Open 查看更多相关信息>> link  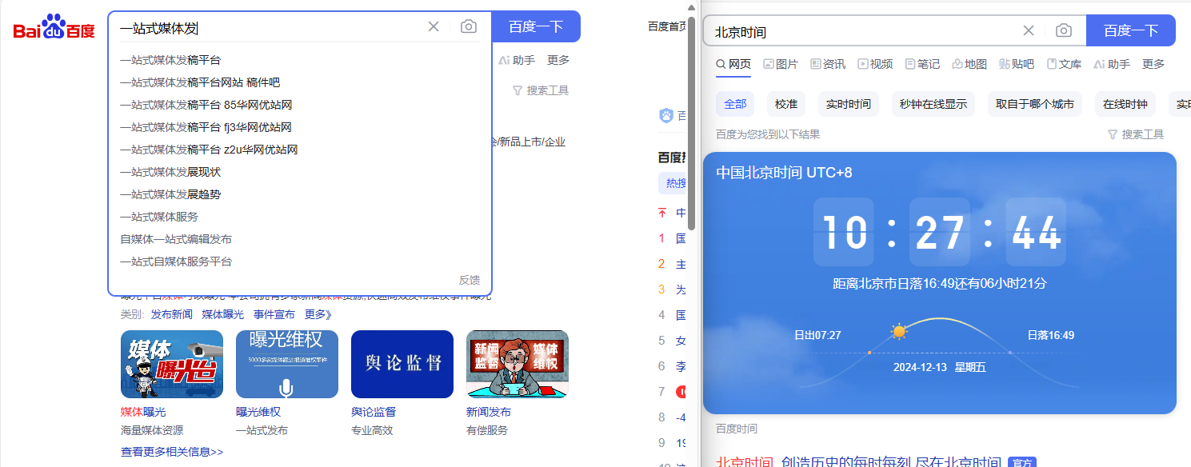172,452
